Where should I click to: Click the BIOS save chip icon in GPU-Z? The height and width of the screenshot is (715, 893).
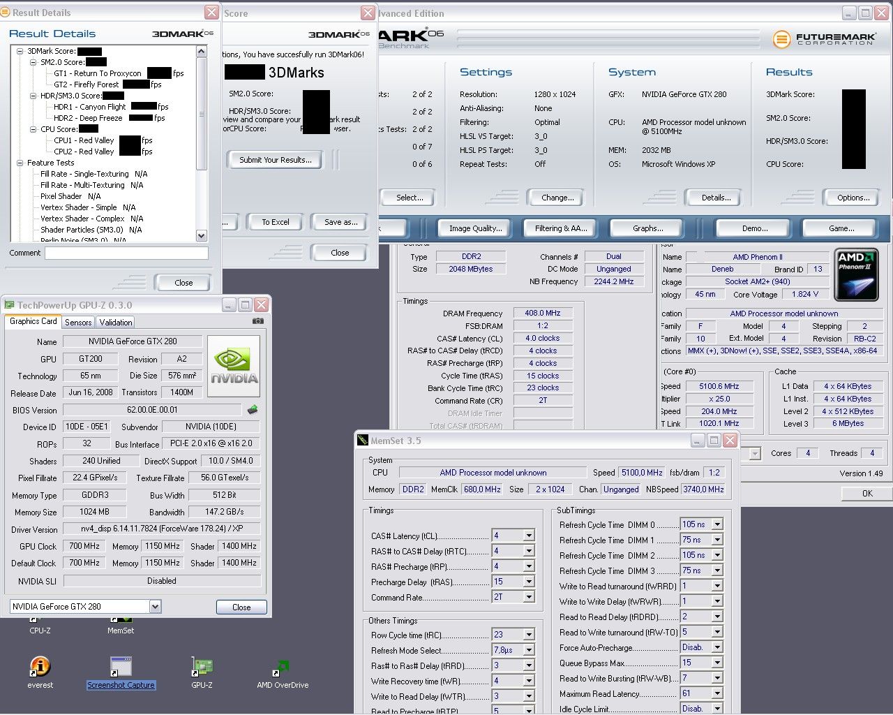click(x=253, y=410)
